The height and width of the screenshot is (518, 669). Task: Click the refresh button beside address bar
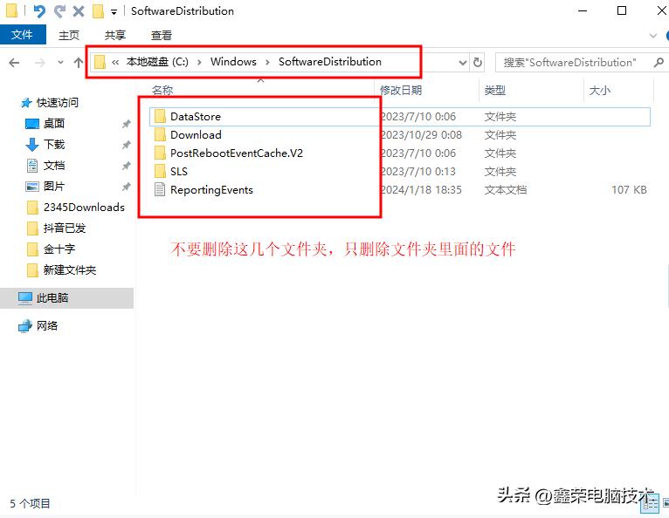coord(477,63)
